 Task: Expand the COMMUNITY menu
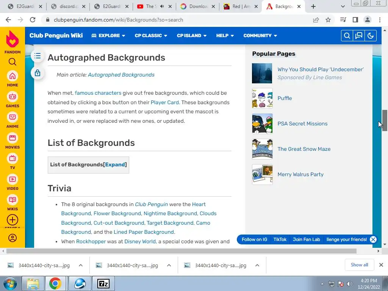pyautogui.click(x=260, y=36)
